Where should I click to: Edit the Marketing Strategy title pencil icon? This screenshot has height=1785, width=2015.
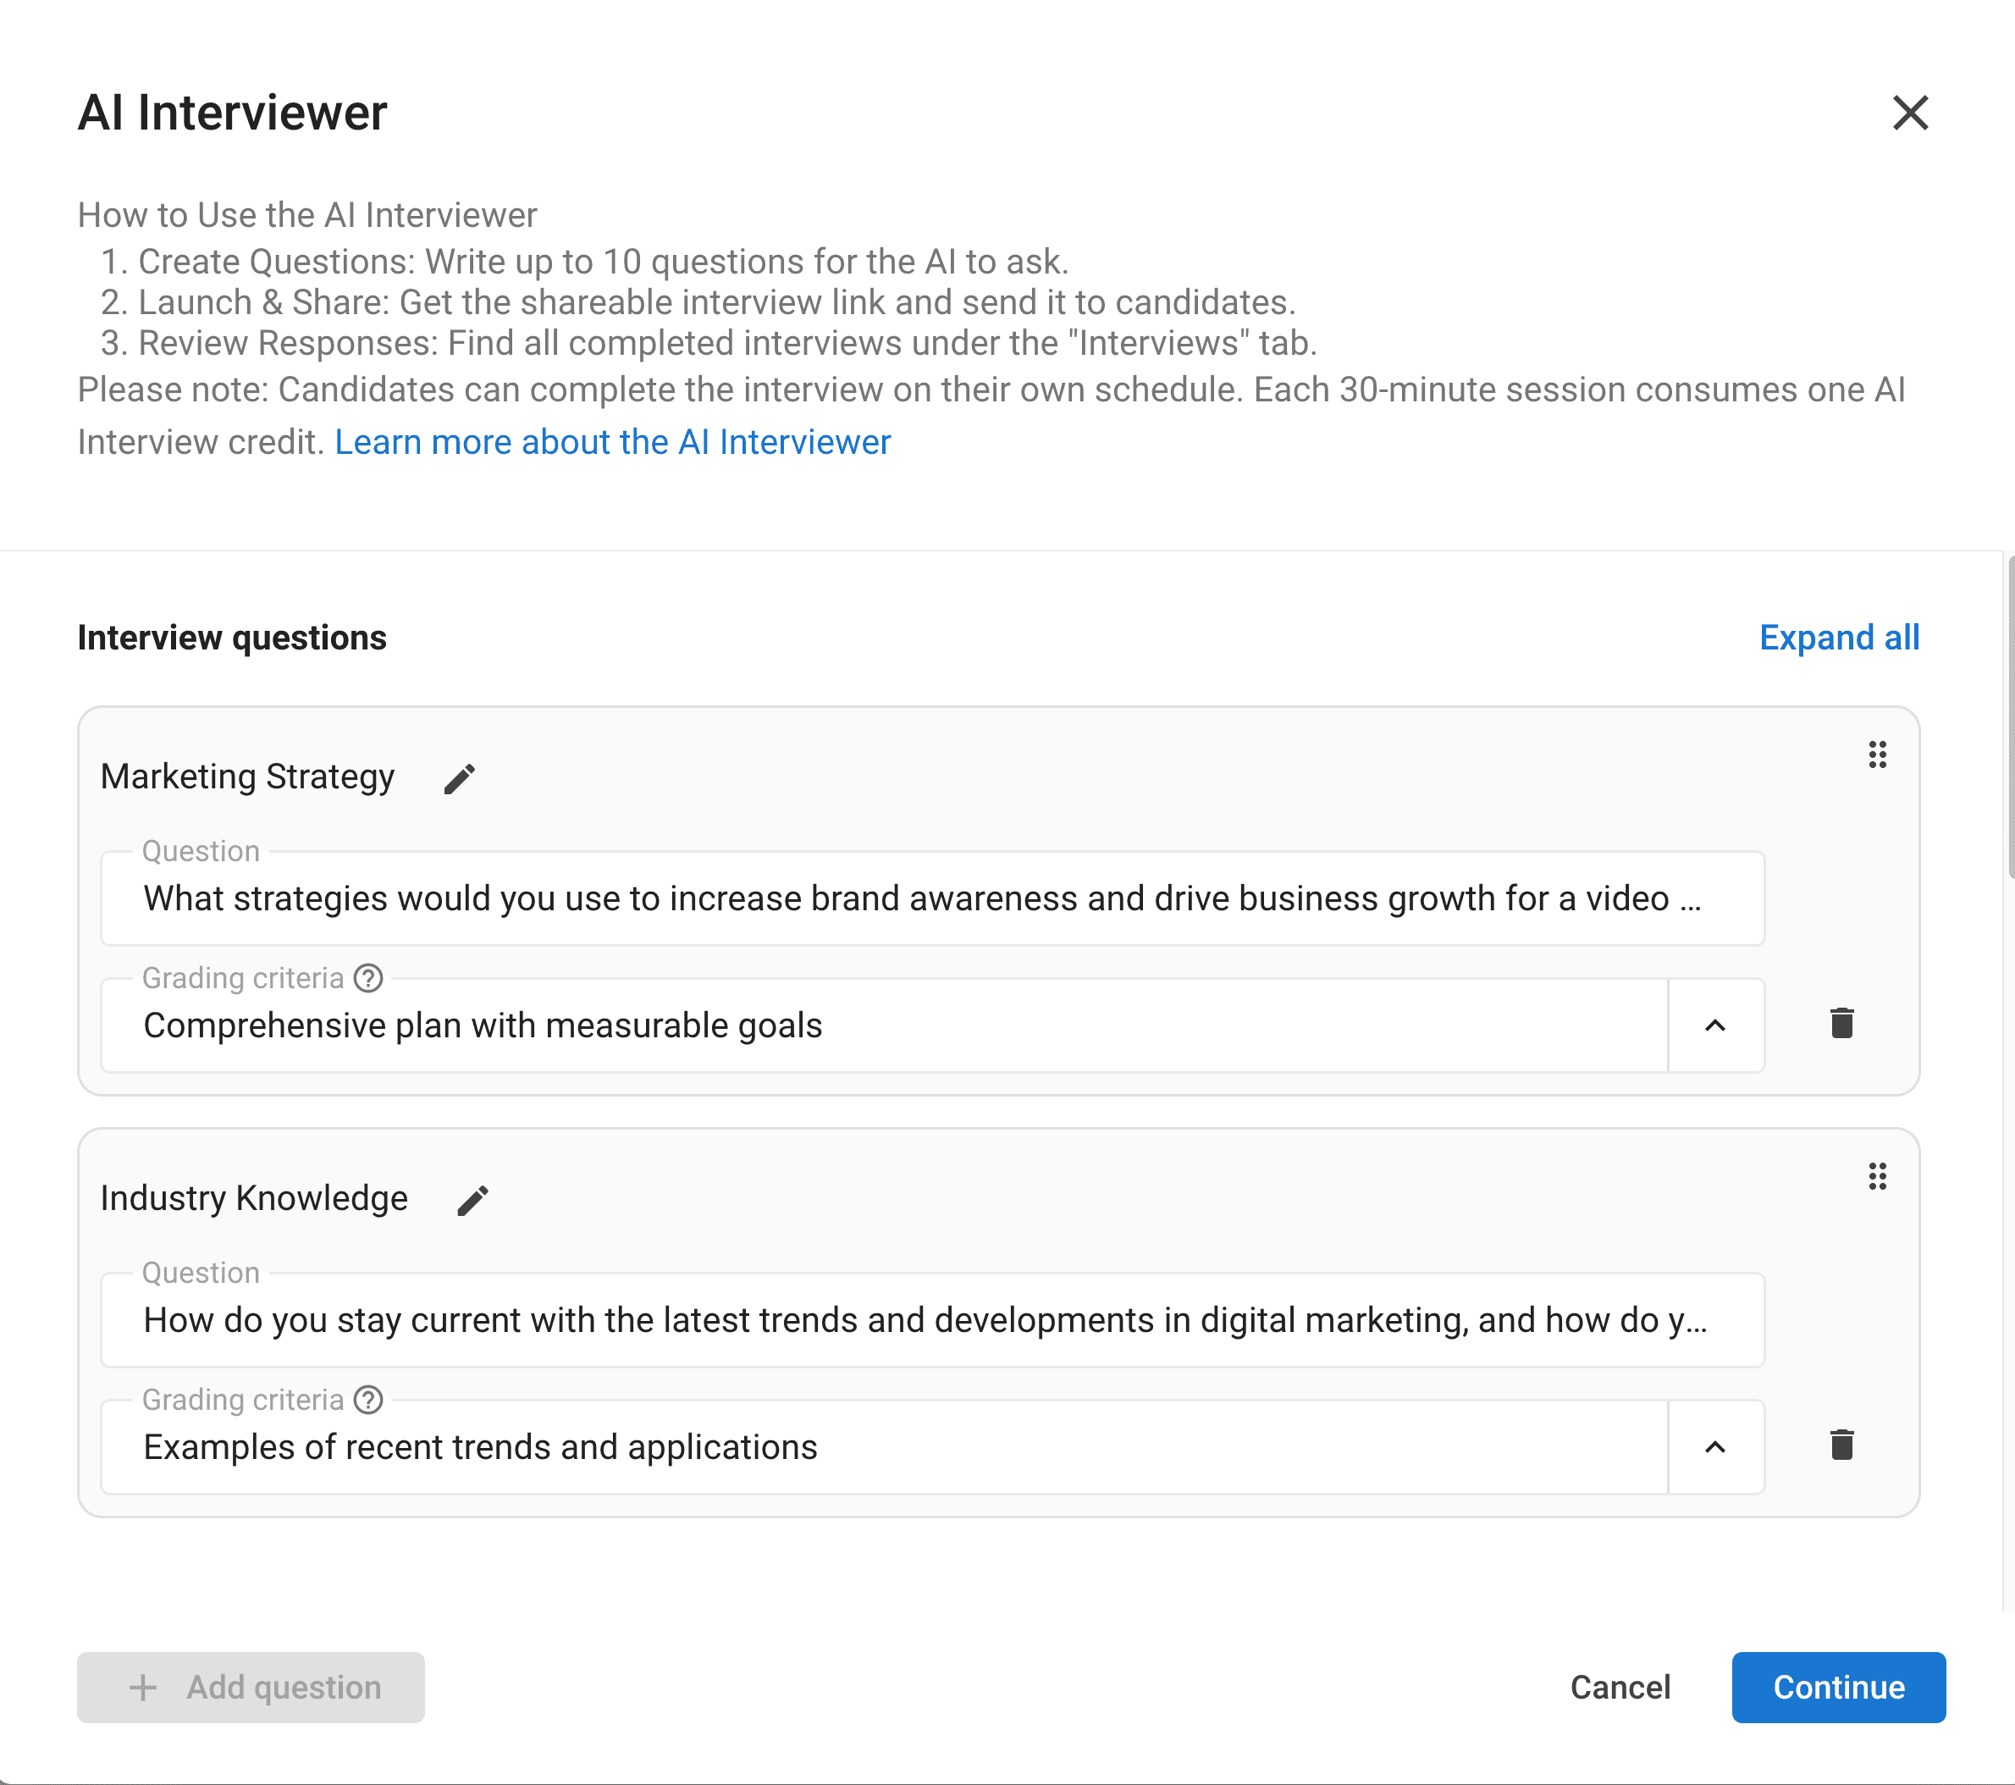(460, 779)
